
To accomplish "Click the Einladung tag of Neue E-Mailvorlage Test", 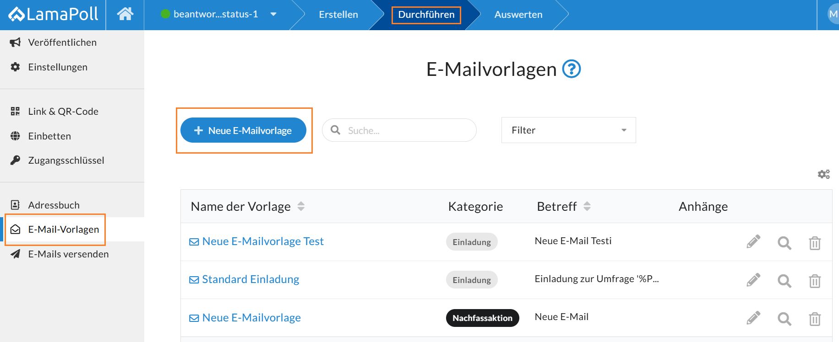I will [472, 242].
